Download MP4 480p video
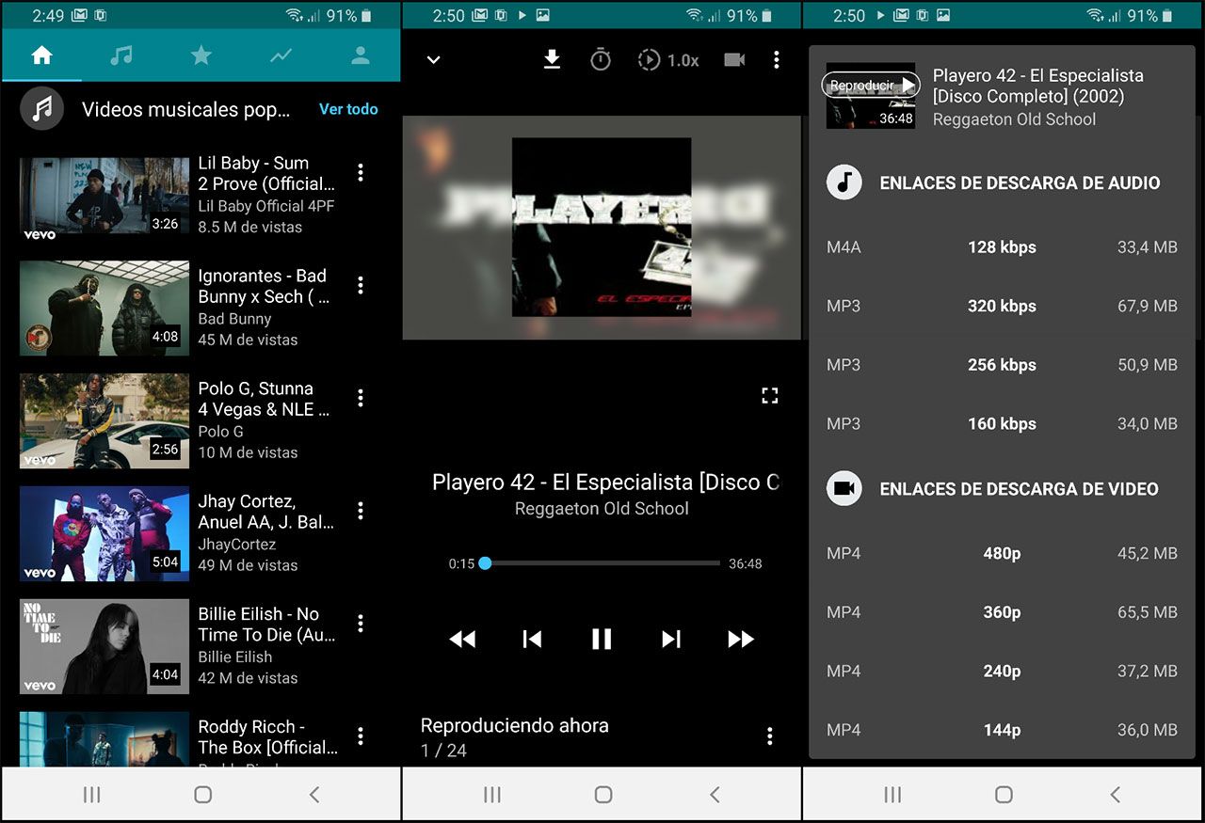Viewport: 1205px width, 823px height. [1002, 554]
